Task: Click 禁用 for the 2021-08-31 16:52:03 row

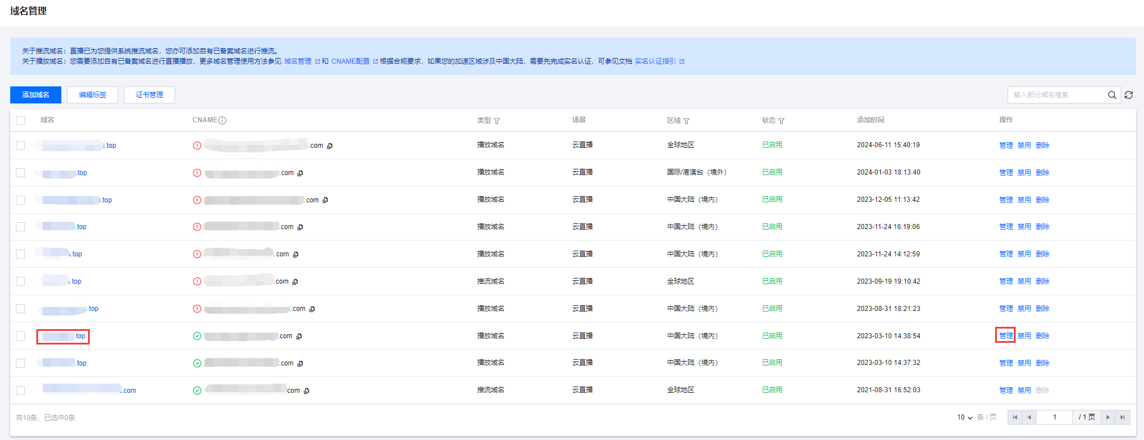Action: click(1024, 391)
